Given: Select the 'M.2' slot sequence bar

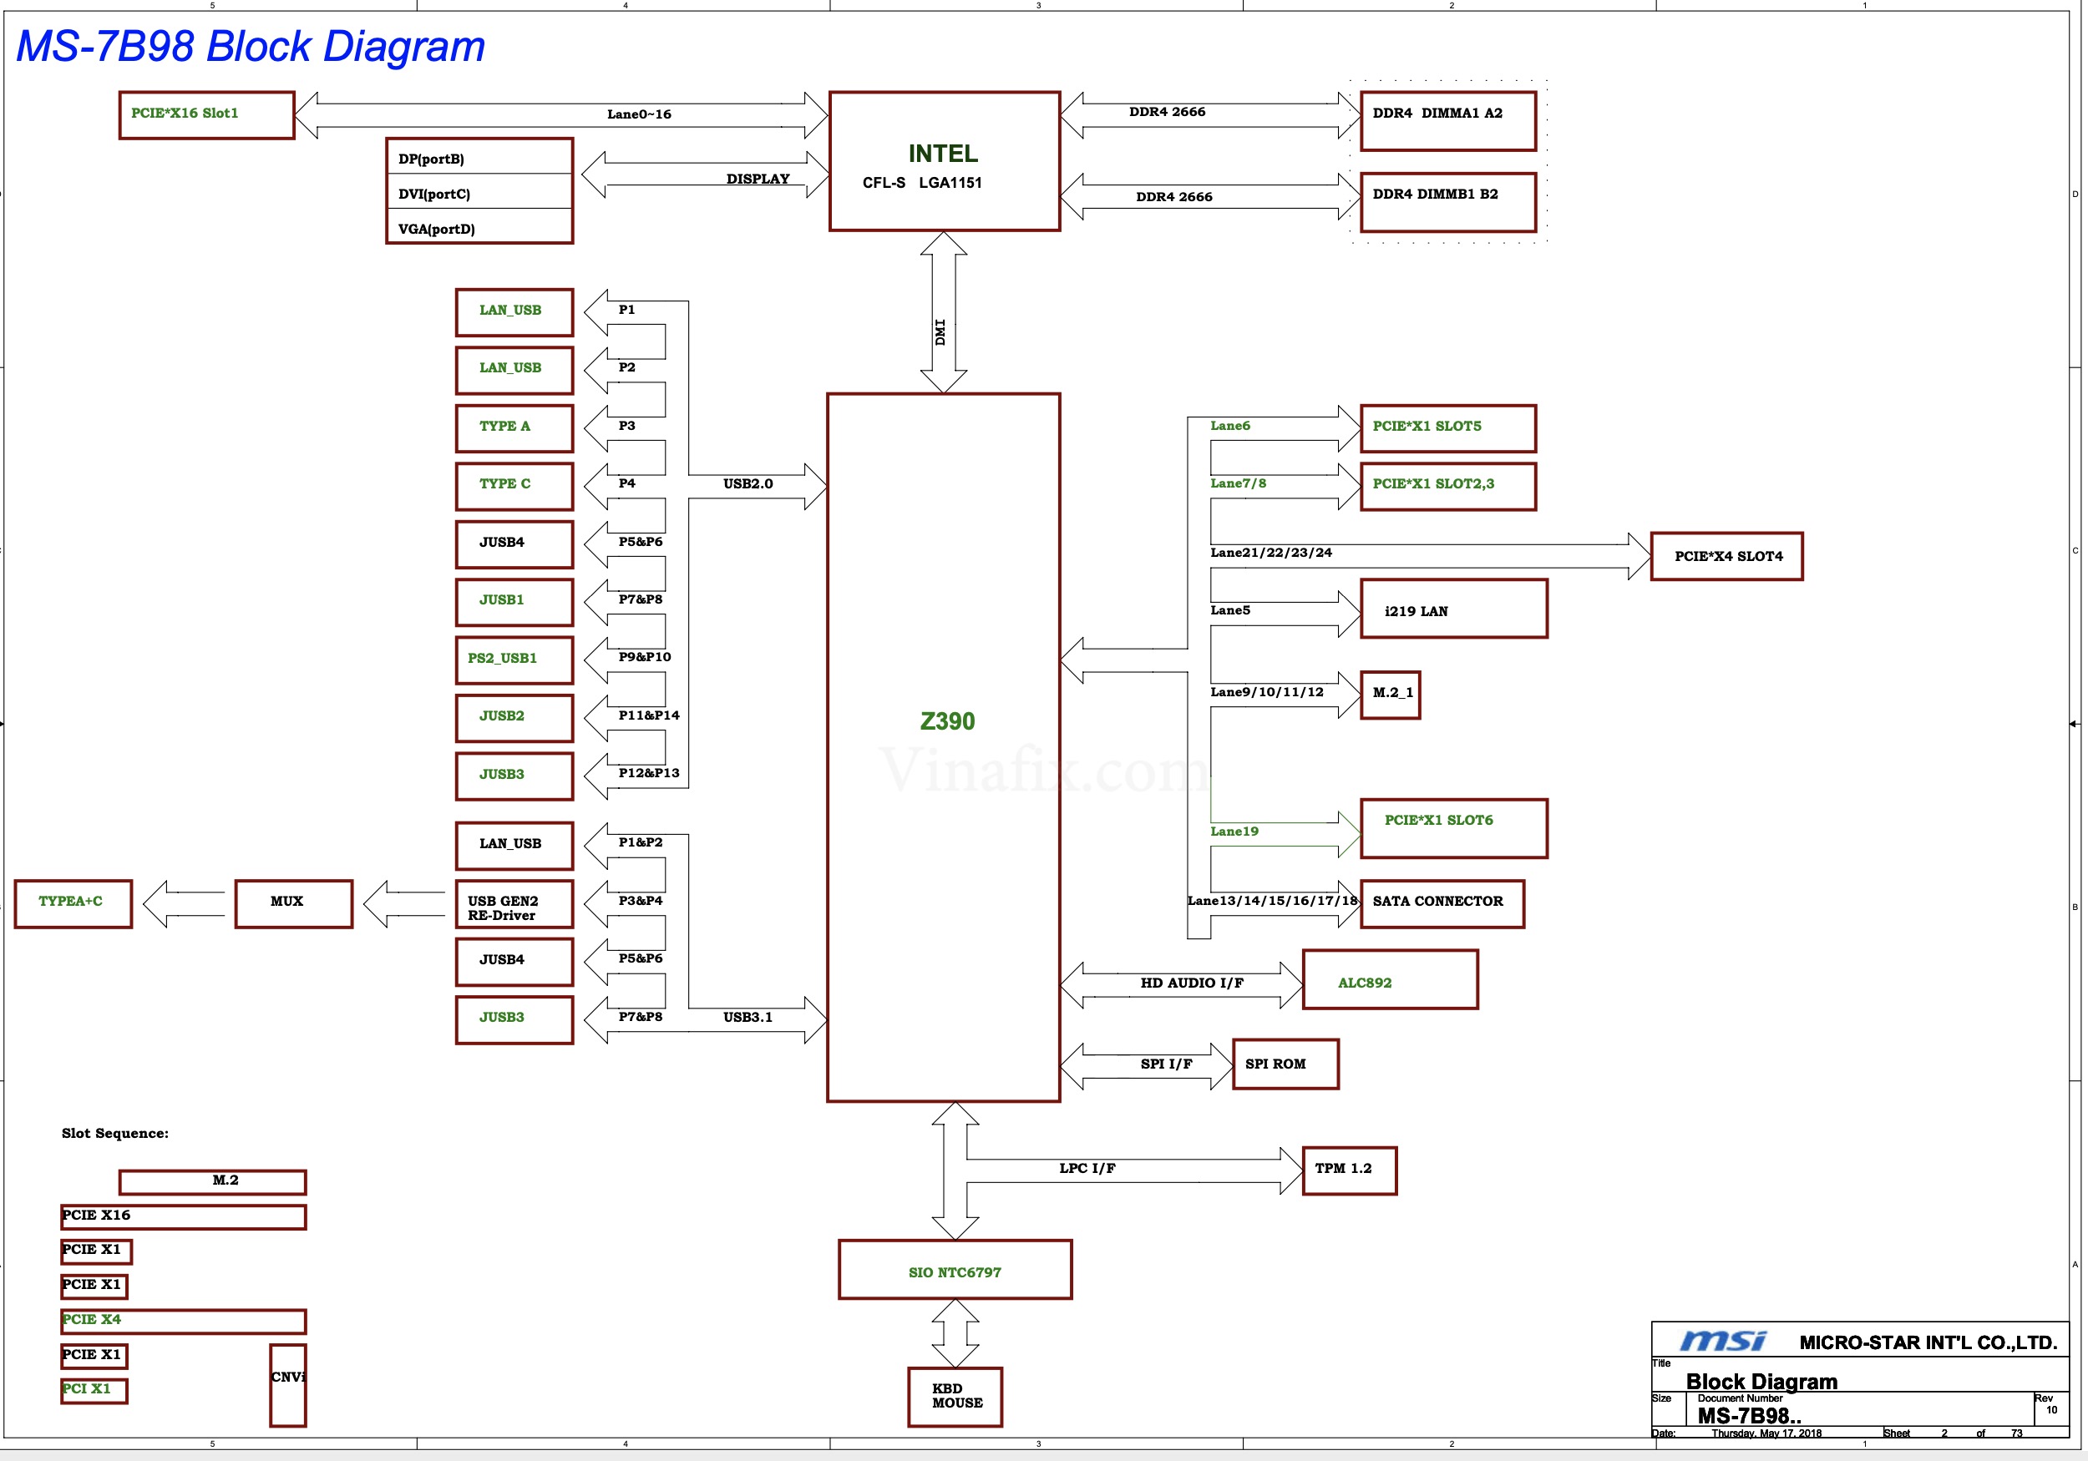Looking at the screenshot, I should coord(213,1182).
